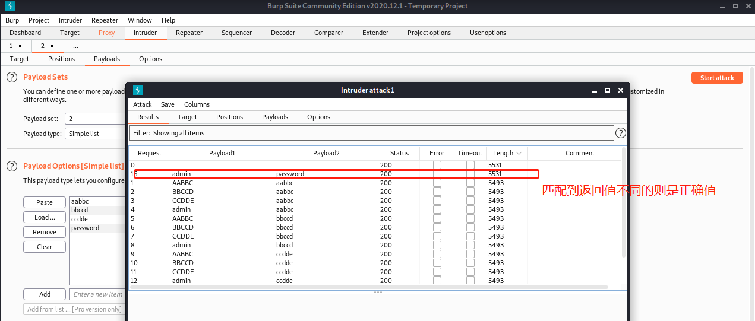The height and width of the screenshot is (321, 755).
Task: Toggle Timeout checkbox for request 1
Action: 470,183
